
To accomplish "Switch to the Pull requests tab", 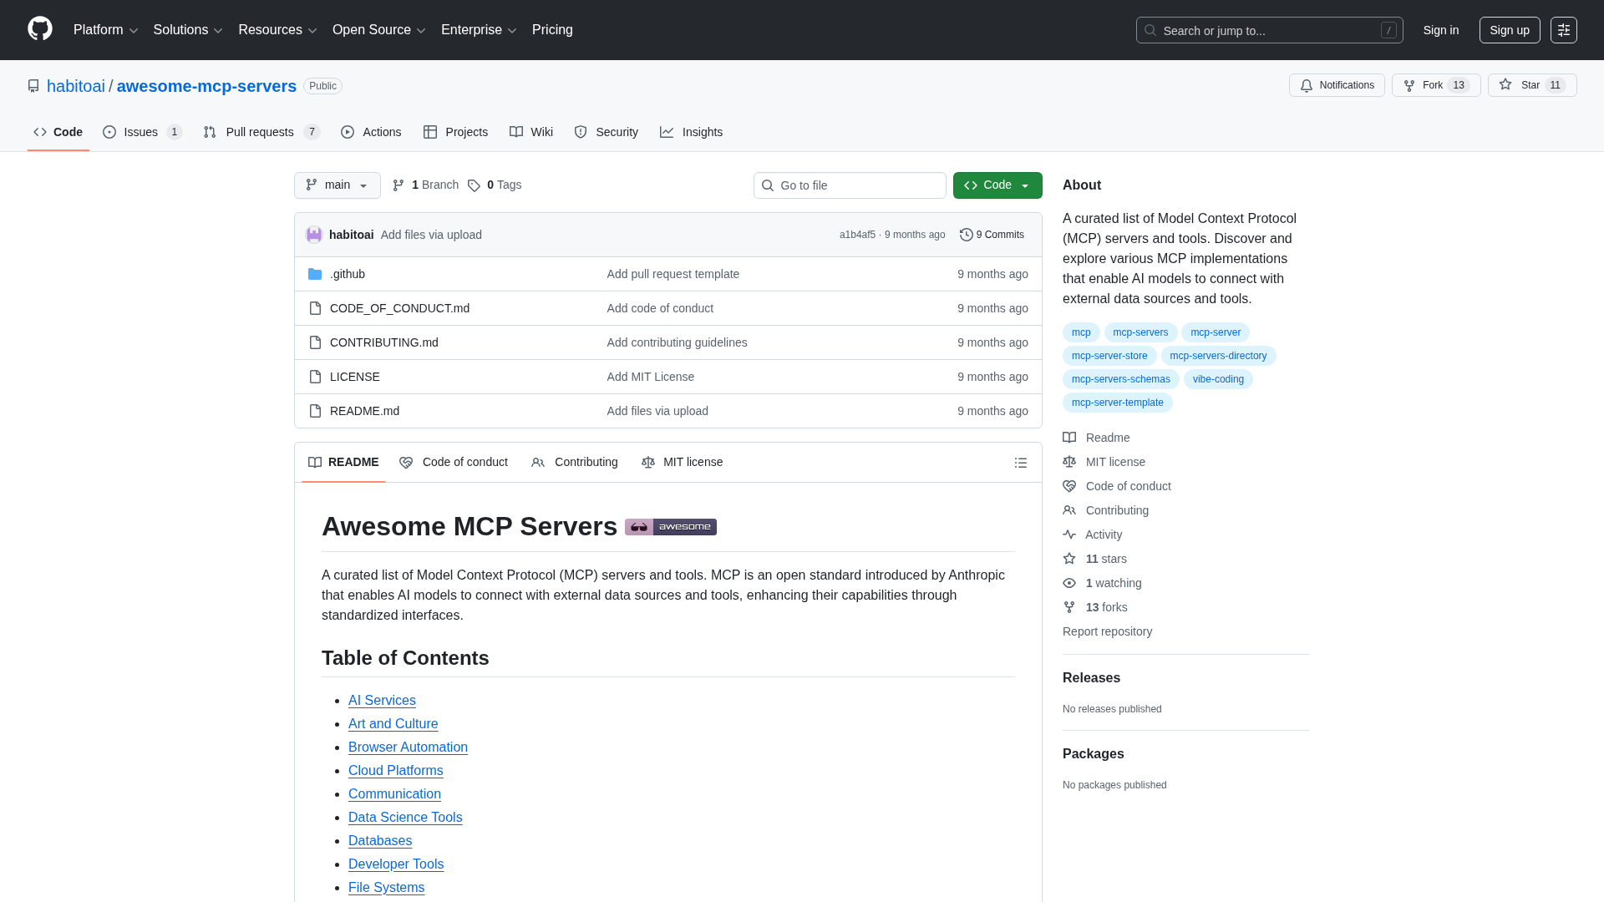I will click(x=261, y=132).
